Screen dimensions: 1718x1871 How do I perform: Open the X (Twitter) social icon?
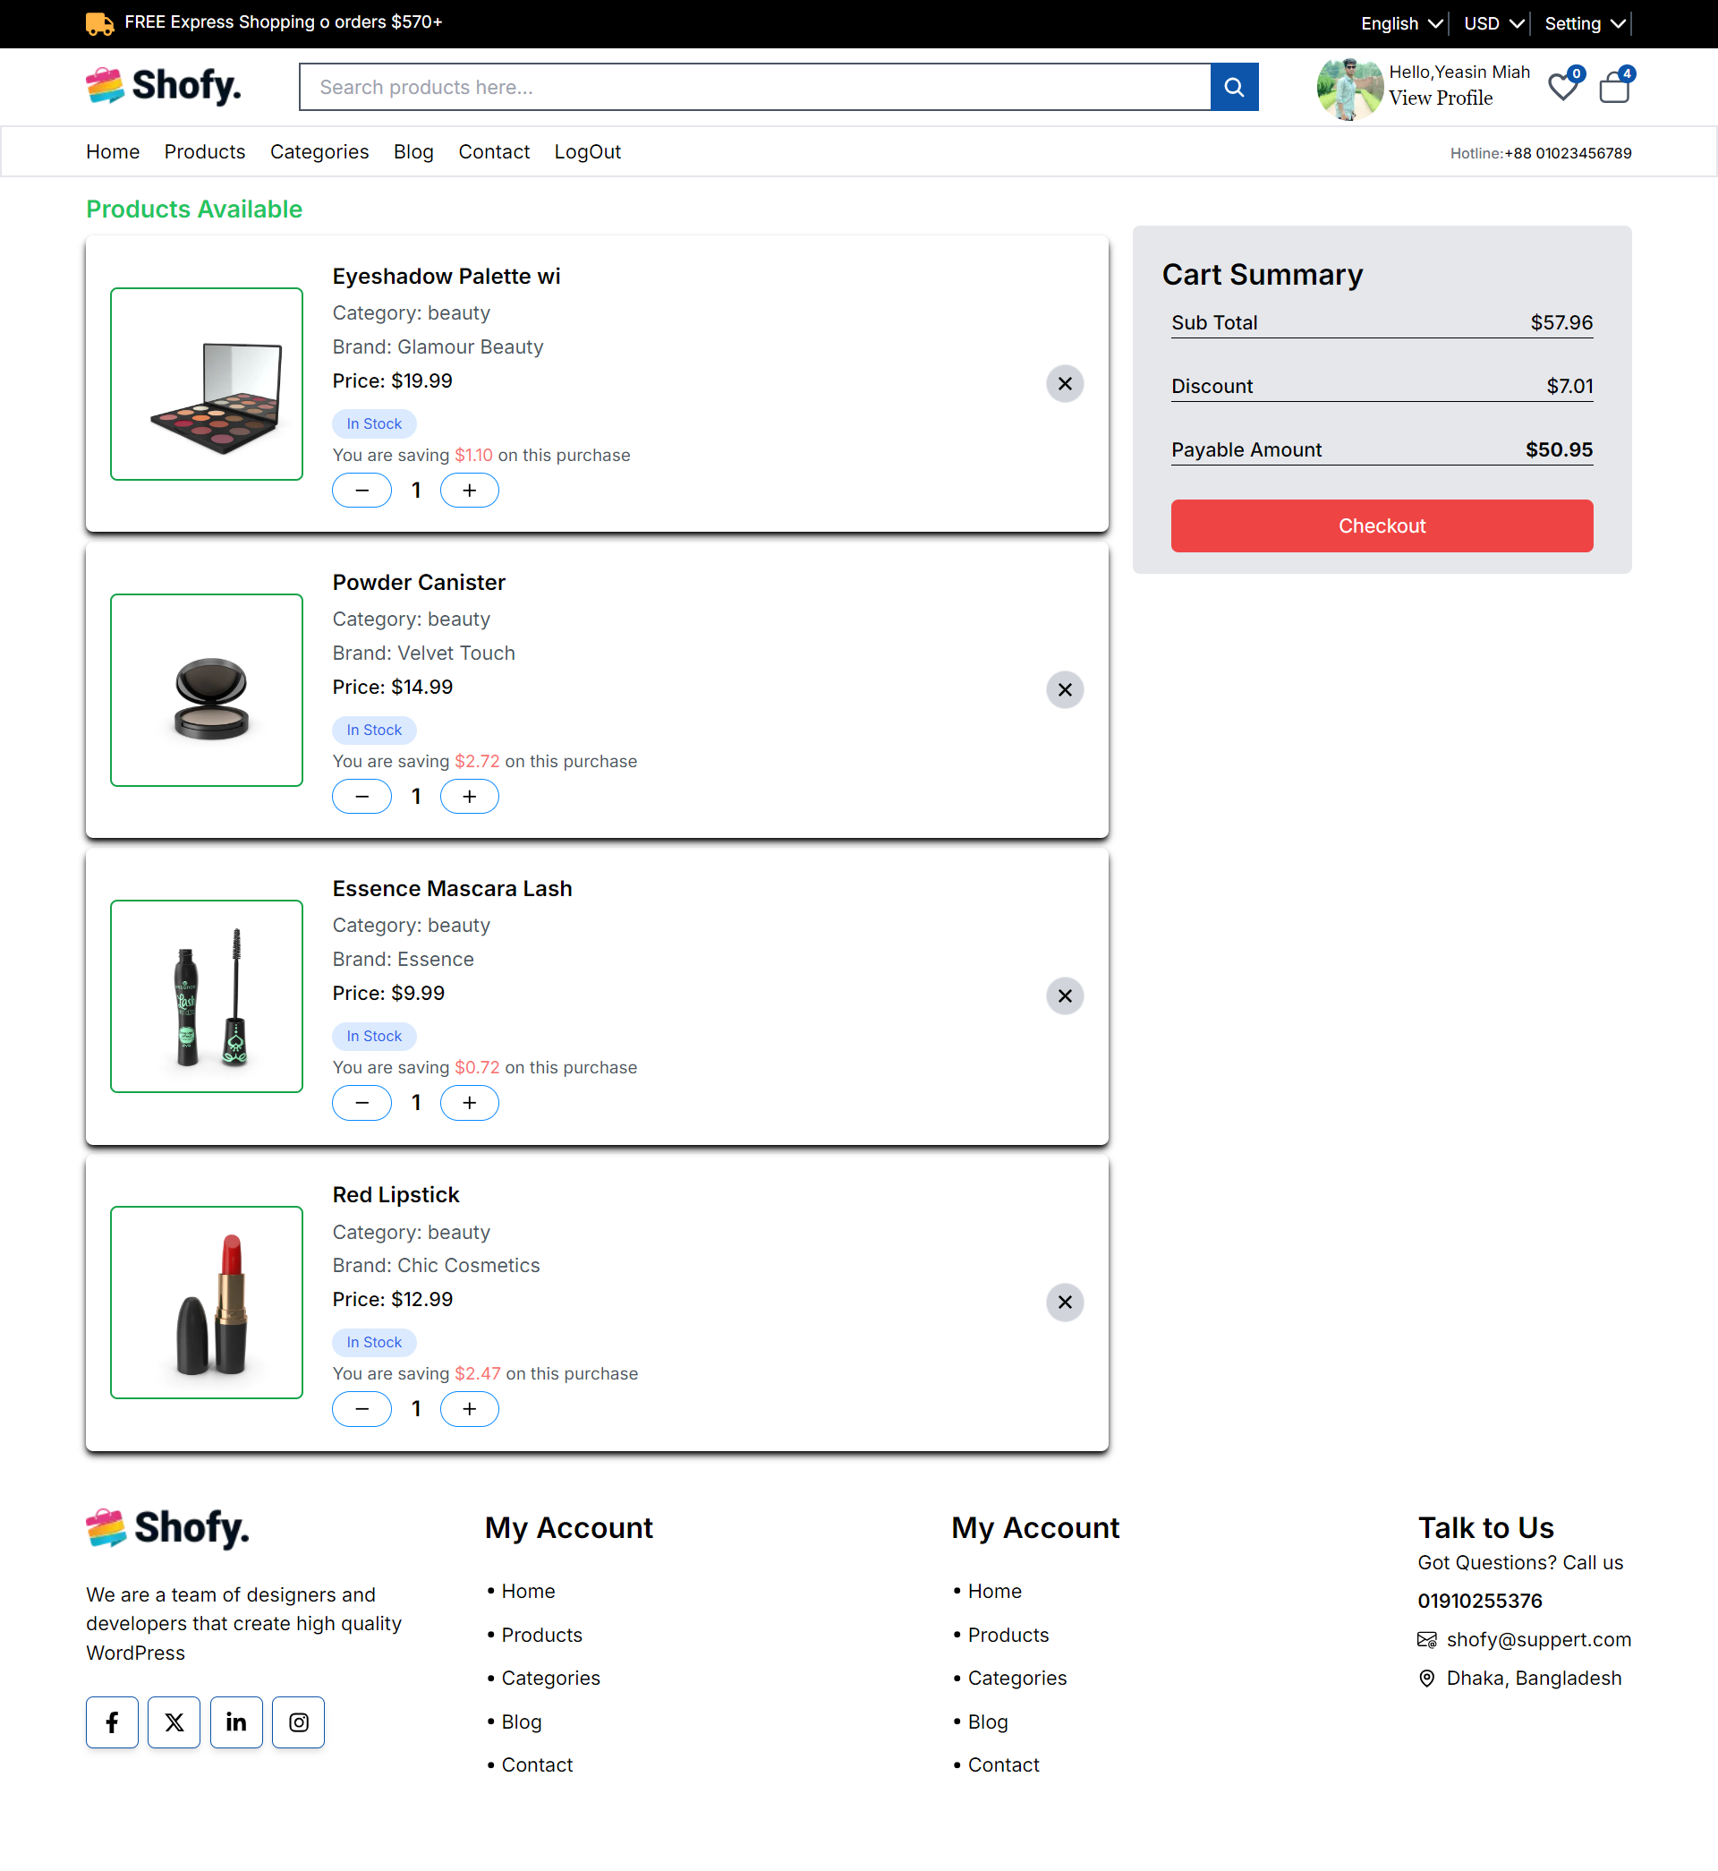(174, 1722)
